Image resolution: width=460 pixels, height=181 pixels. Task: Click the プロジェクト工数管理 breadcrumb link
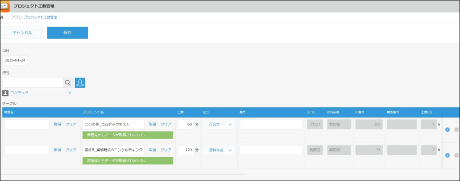click(x=40, y=17)
